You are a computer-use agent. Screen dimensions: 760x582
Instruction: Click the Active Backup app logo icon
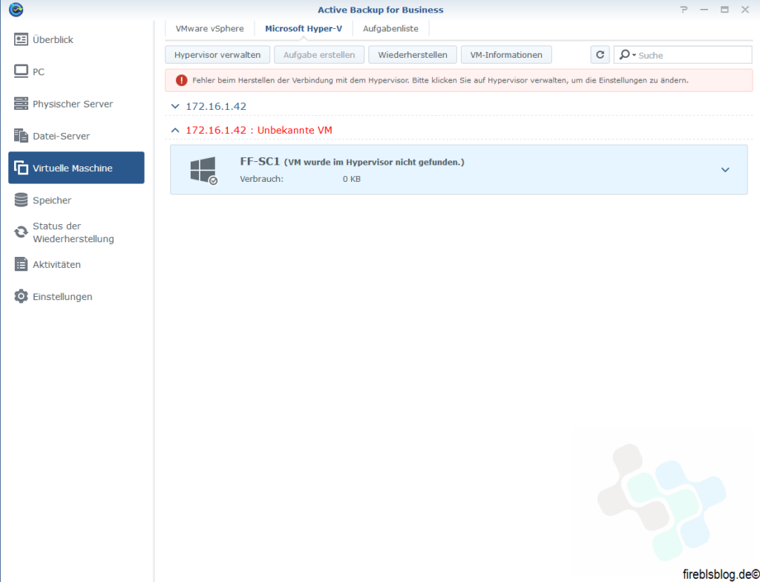[16, 10]
